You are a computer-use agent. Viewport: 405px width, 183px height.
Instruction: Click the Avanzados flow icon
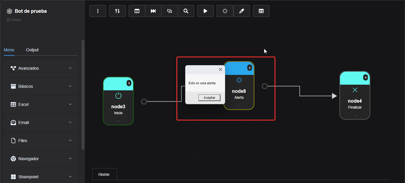click(x=13, y=68)
